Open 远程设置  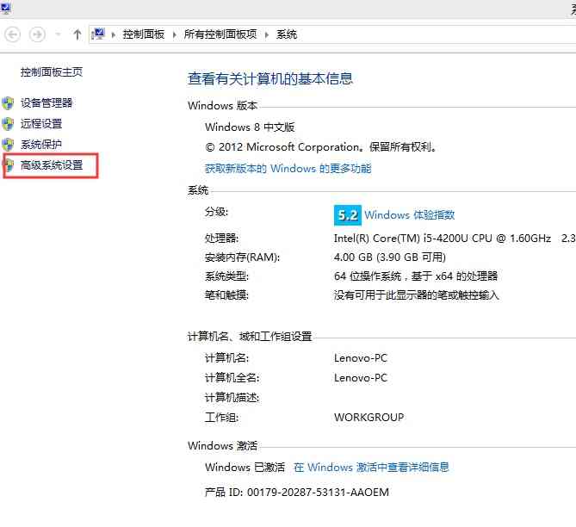click(41, 124)
